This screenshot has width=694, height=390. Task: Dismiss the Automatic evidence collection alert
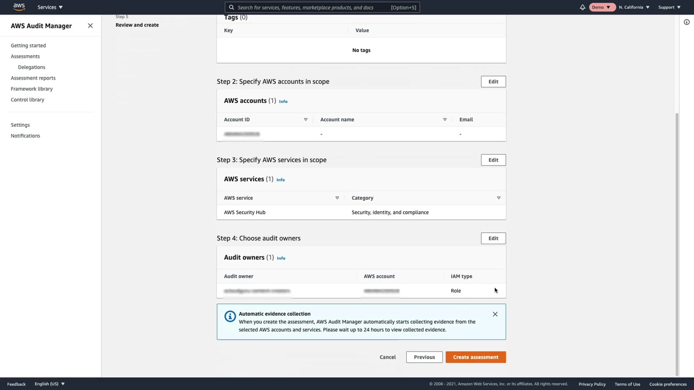coord(495,314)
